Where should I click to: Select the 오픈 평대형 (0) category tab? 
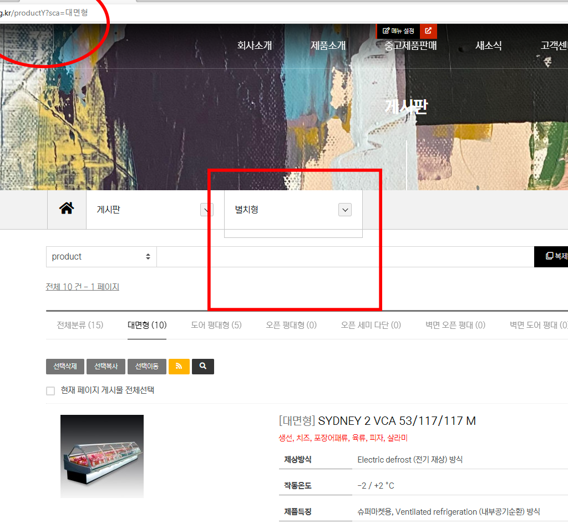coord(291,325)
